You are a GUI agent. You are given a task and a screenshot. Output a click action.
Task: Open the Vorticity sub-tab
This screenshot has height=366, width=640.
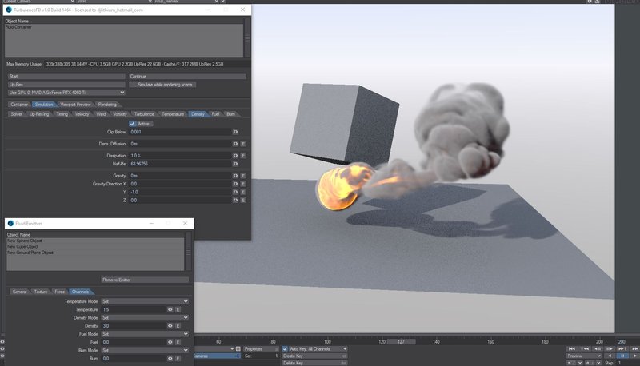[x=119, y=114]
